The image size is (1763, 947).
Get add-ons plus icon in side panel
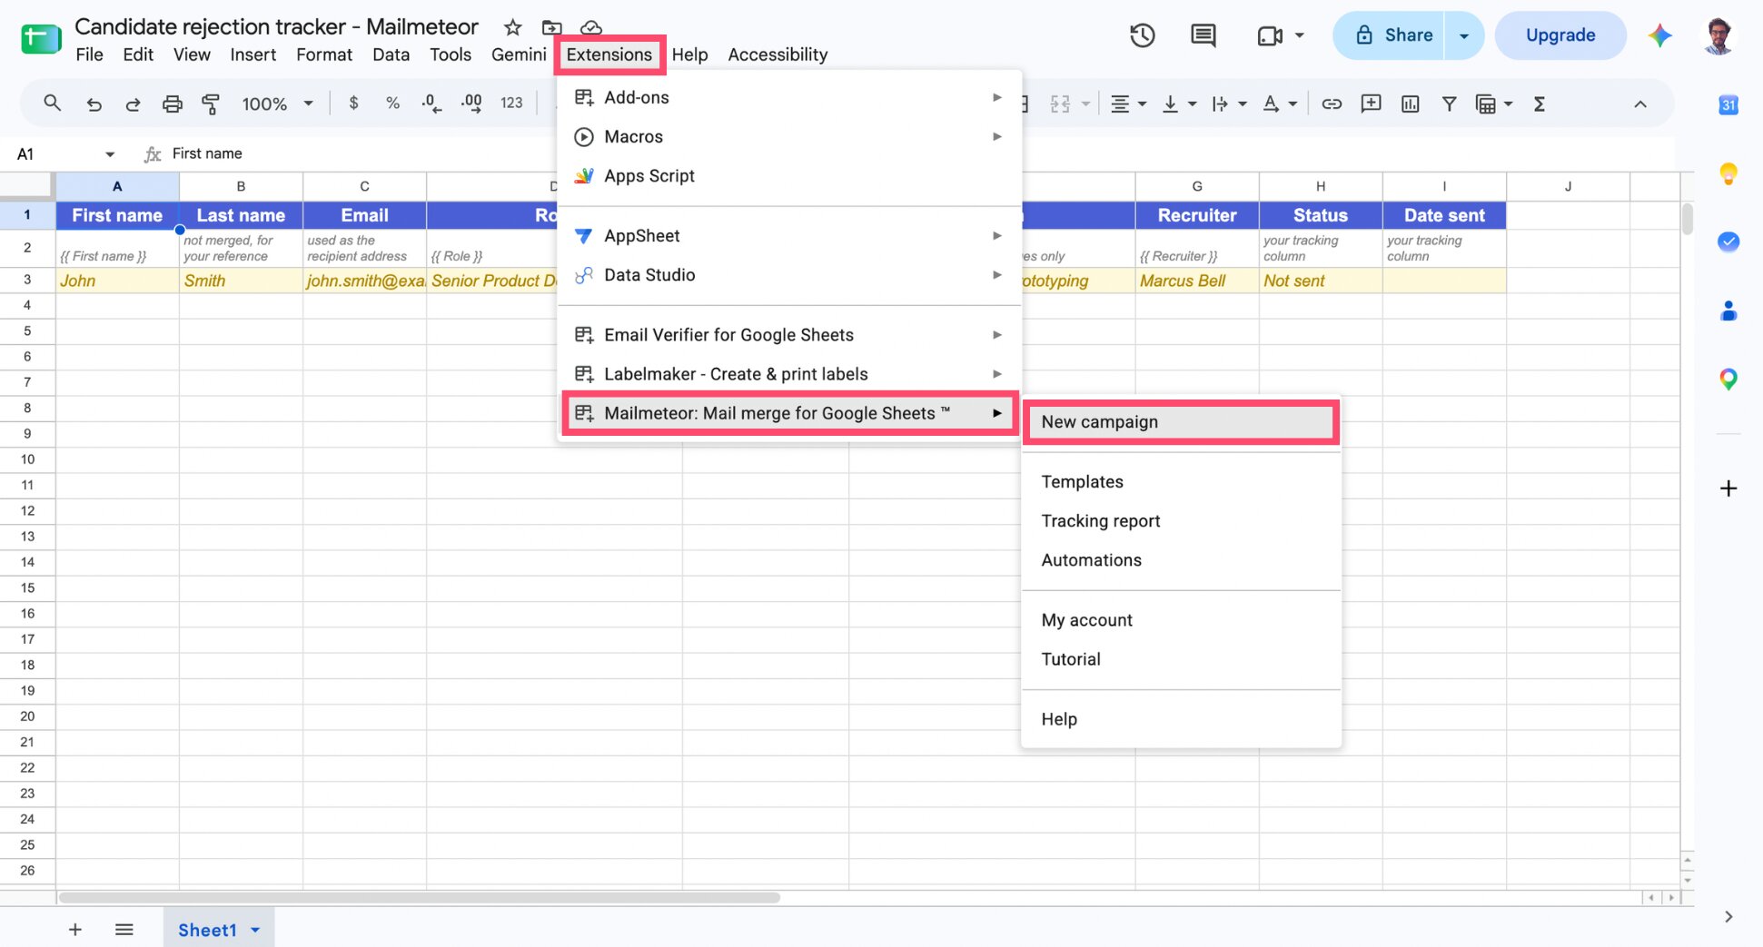point(1728,488)
